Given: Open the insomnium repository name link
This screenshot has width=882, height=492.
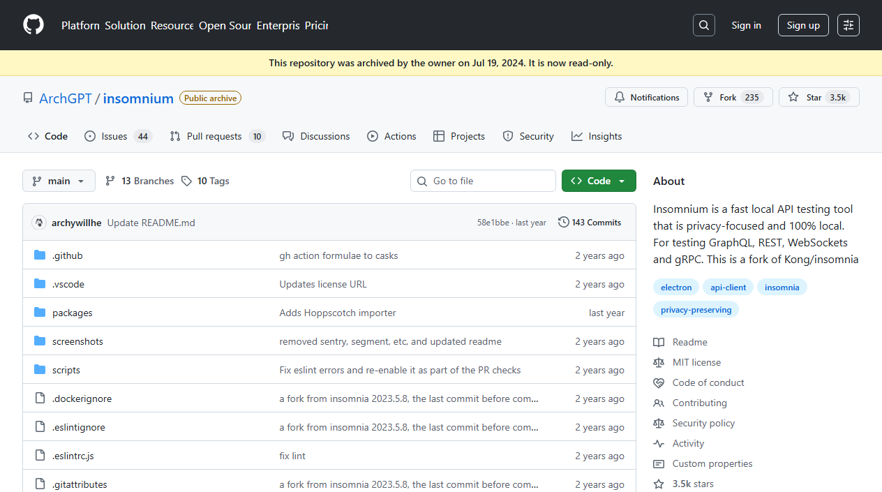Looking at the screenshot, I should 138,98.
